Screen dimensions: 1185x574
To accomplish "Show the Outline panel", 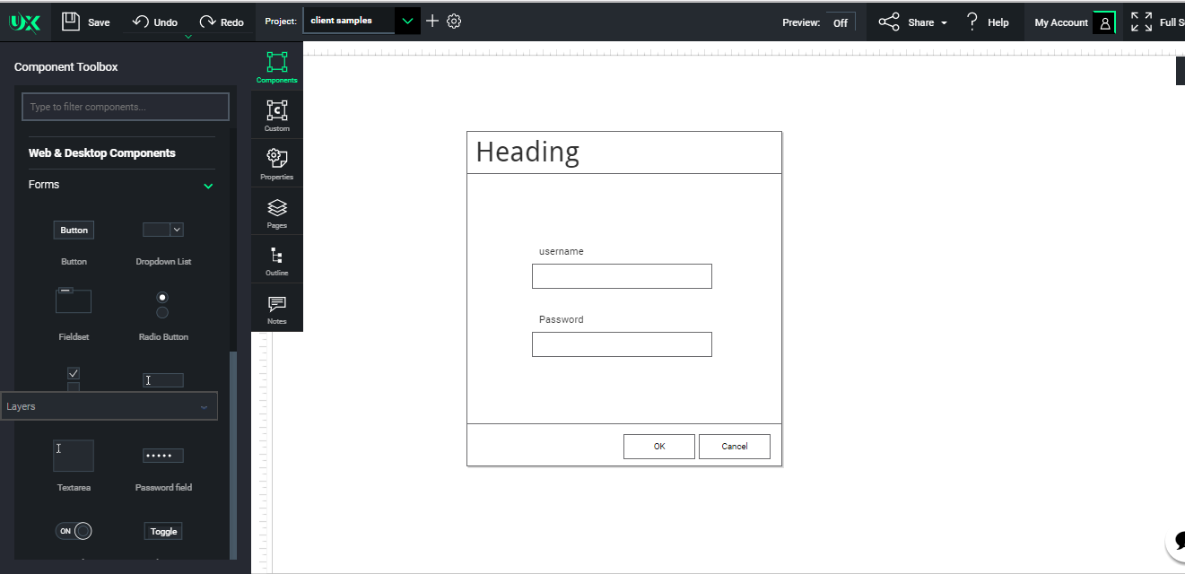I will [x=276, y=259].
